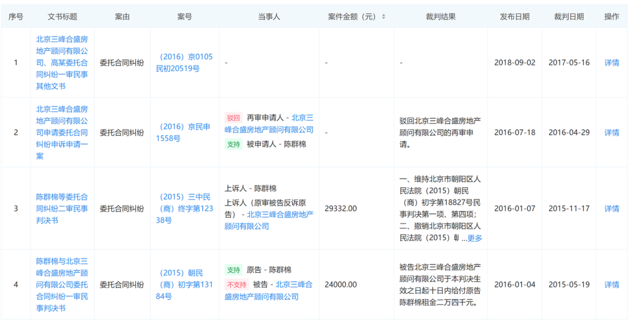Viewport: 632px width, 323px height.
Task: Click 详情 for row 2
Action: tap(612, 132)
